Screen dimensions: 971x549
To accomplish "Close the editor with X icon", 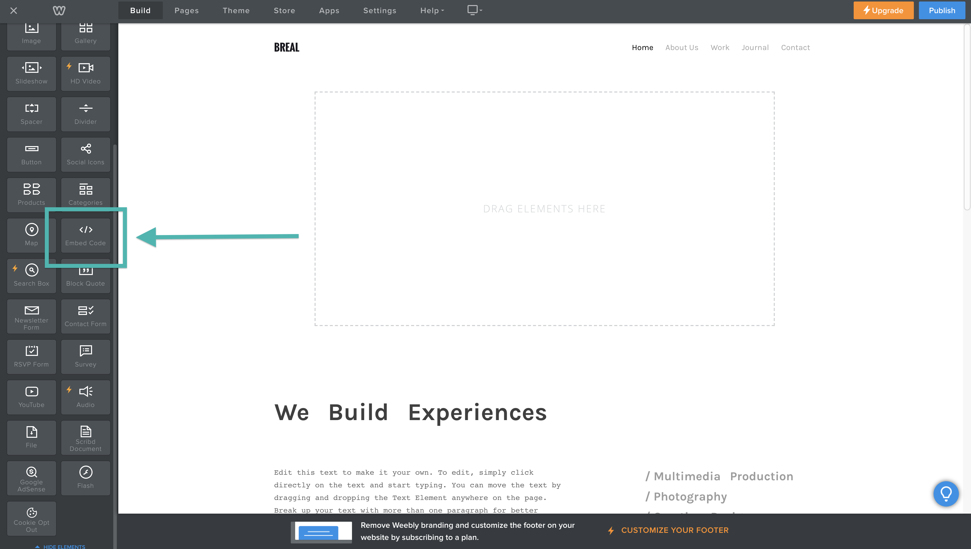I will click(x=14, y=11).
